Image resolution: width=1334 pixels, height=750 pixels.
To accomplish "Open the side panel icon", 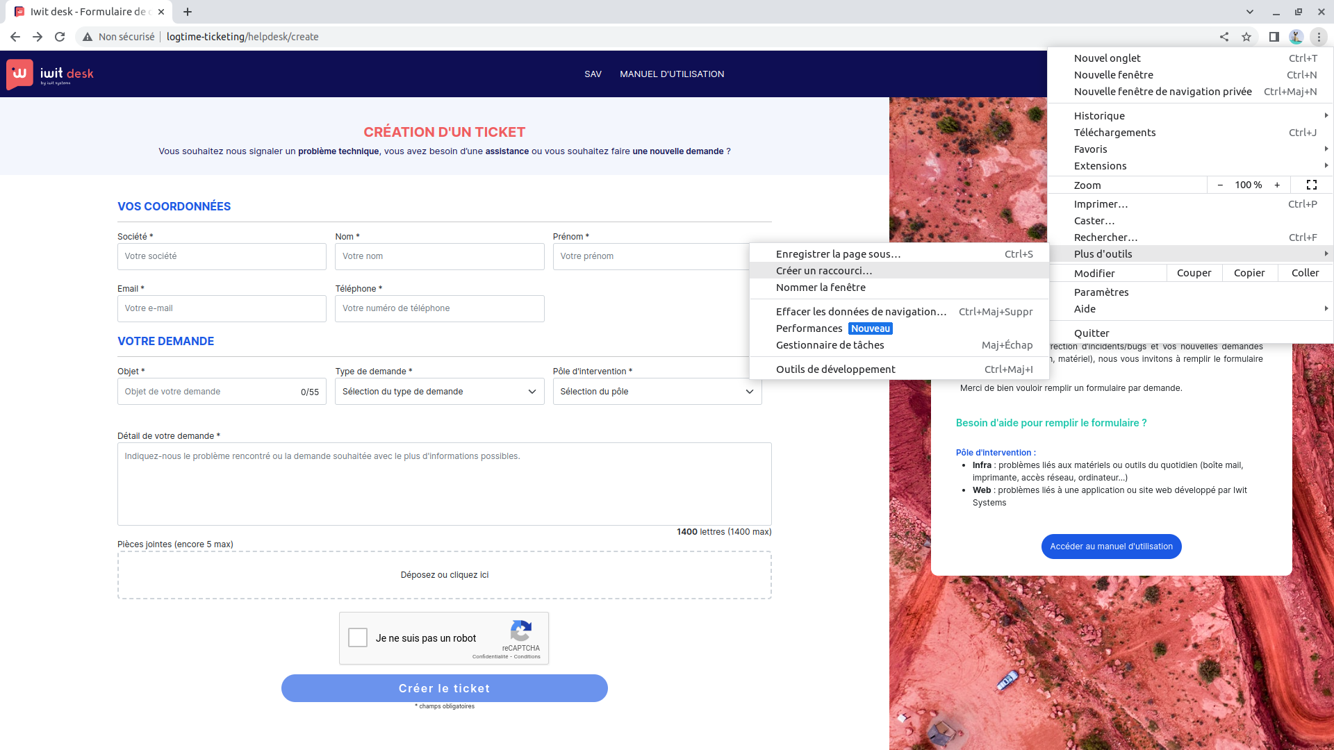I will (1274, 37).
